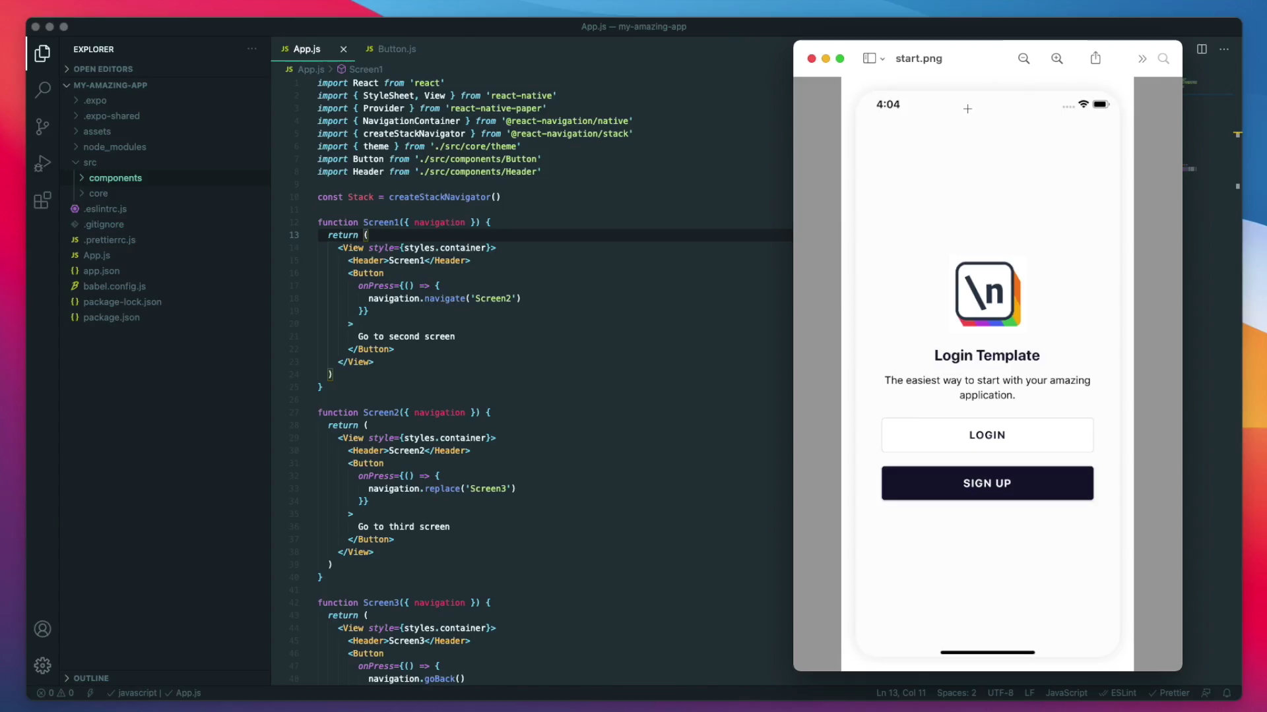The image size is (1267, 712).
Task: Toggle UTF-8 encoding indicator
Action: [x=1000, y=693]
